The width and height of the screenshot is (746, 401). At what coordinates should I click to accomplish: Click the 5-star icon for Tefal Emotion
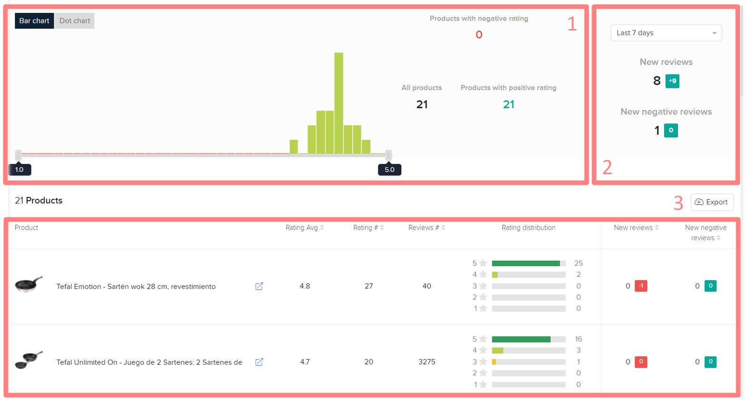[483, 264]
